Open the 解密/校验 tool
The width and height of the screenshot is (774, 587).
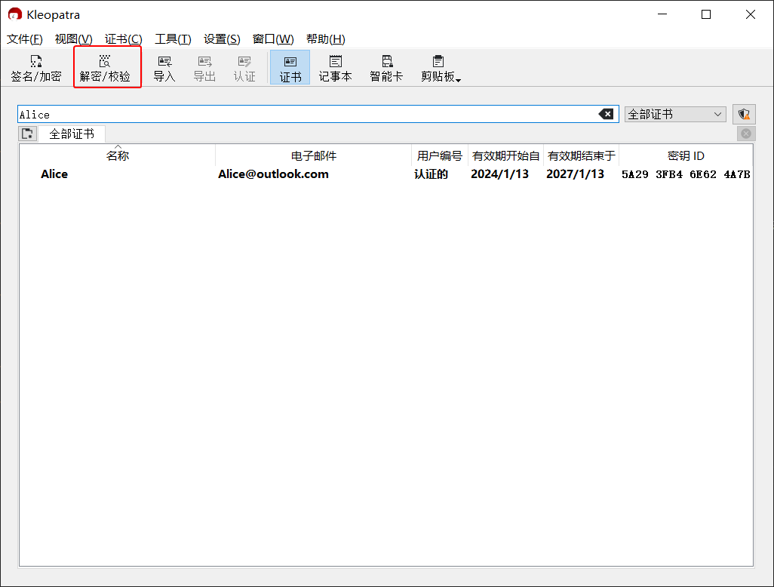point(105,68)
